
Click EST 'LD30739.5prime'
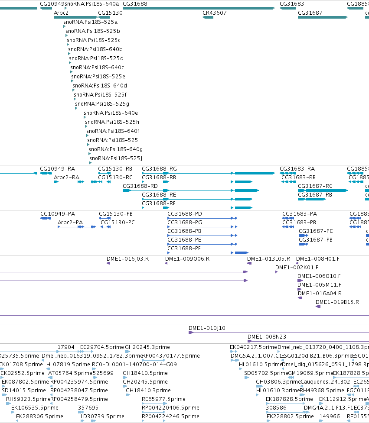coord(102,416)
